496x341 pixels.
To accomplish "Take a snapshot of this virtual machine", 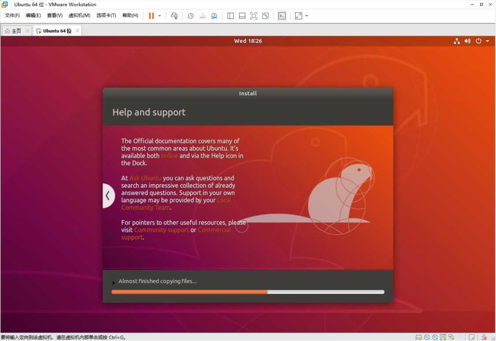I will pos(190,16).
